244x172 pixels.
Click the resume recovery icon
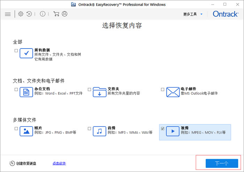point(29,14)
